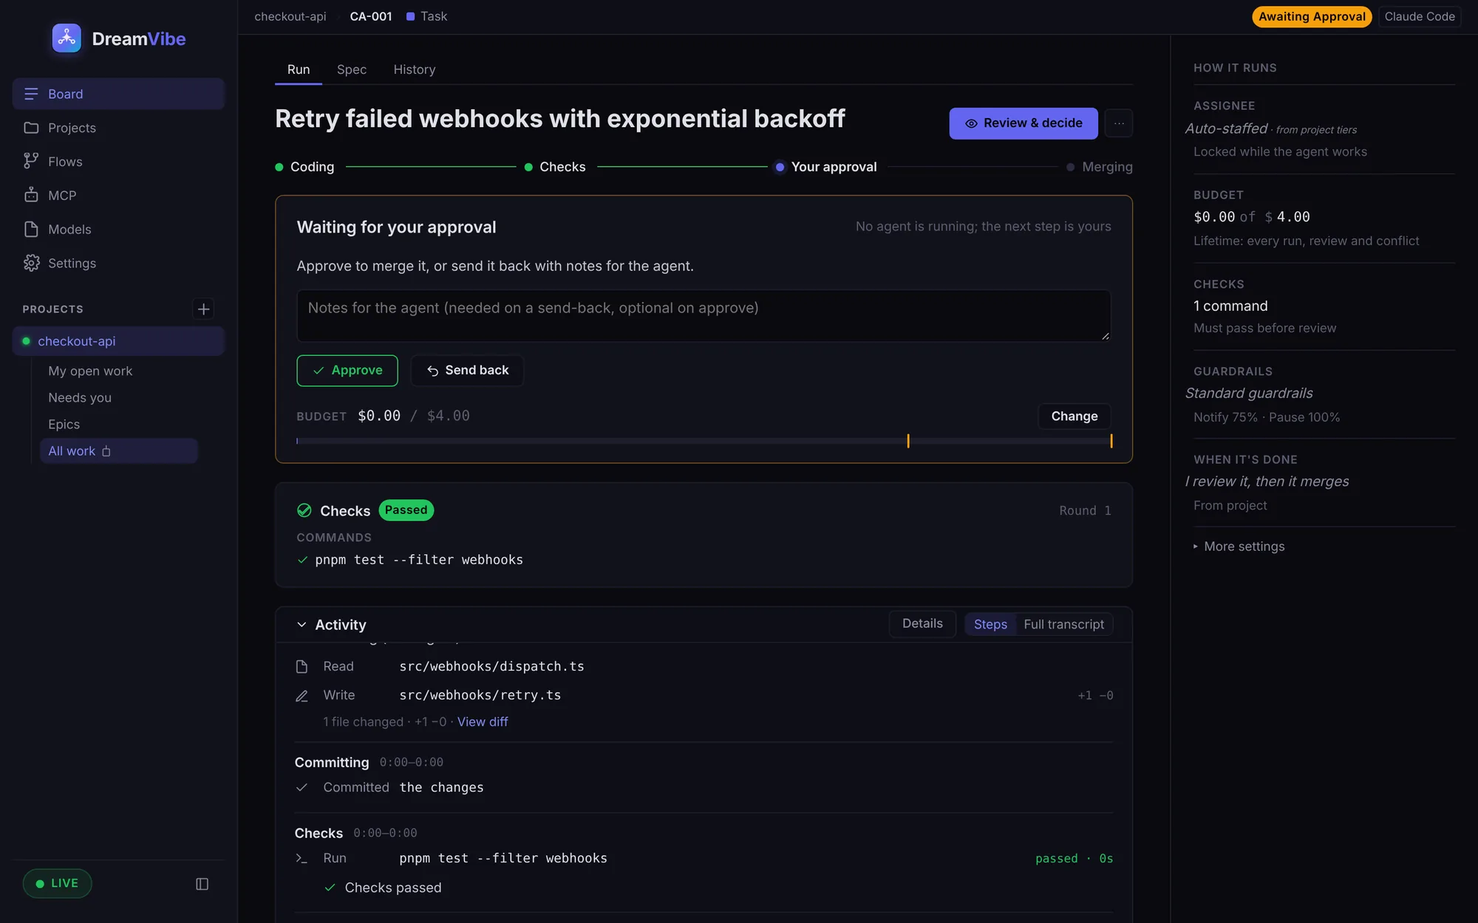The height and width of the screenshot is (923, 1478).
Task: Click the DreamVibe logo icon
Action: (67, 38)
